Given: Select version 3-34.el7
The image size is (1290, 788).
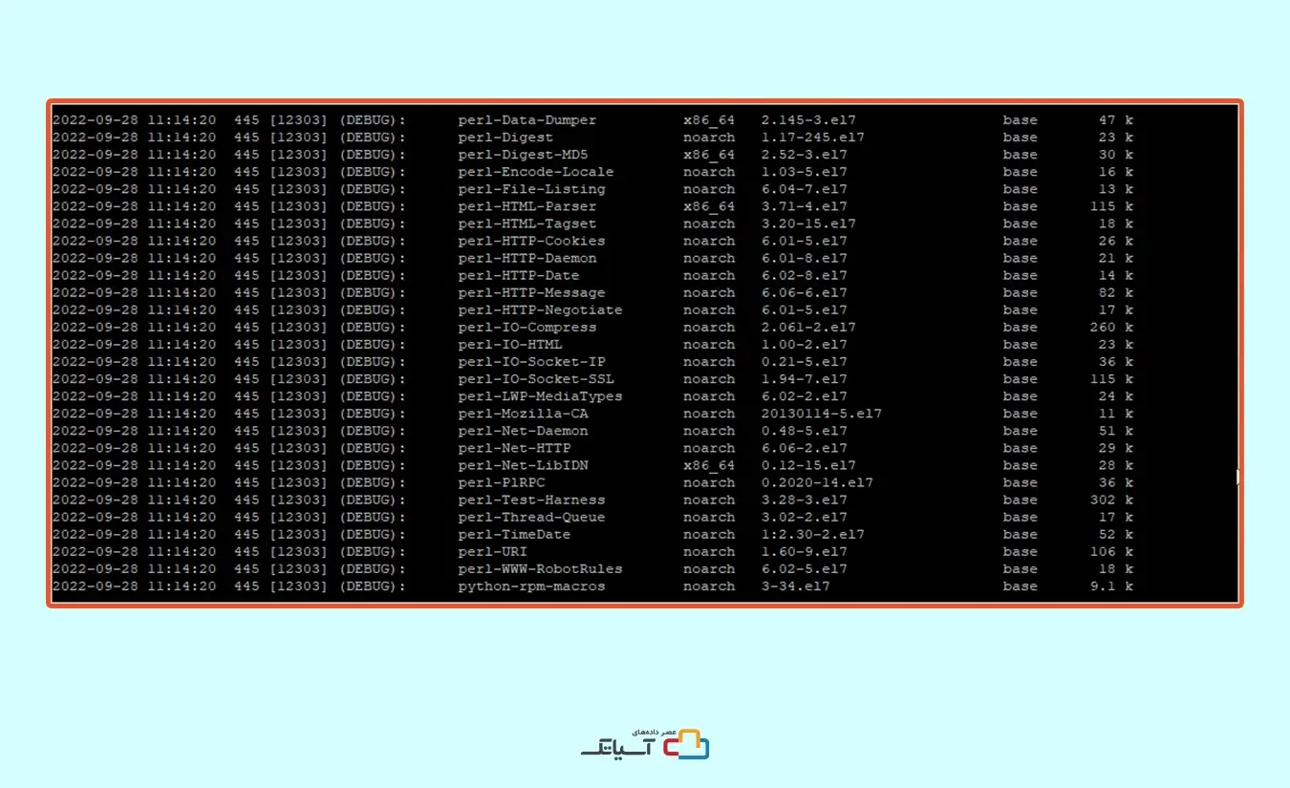Looking at the screenshot, I should 796,586.
